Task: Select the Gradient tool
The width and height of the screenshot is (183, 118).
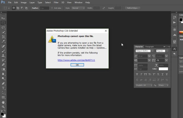Action: (3, 69)
